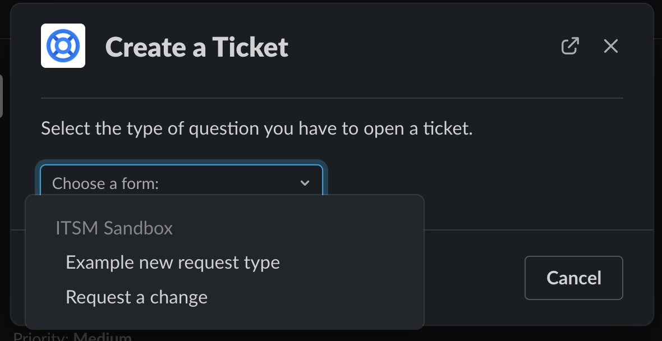
Task: Click the empty dialog footer left of Cancel
Action: click(474, 278)
